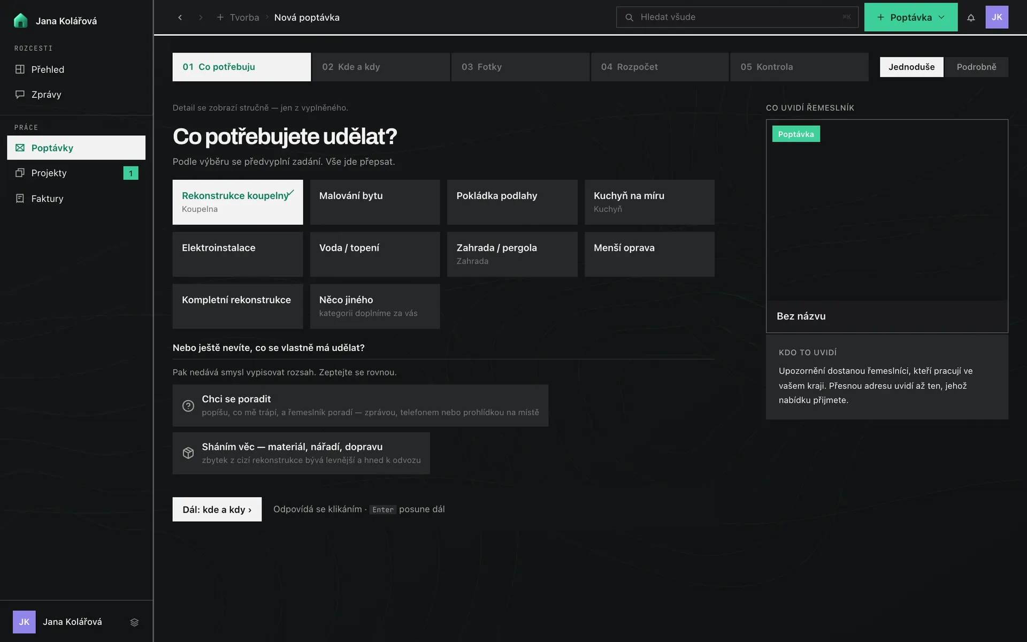Viewport: 1027px width, 642px height.
Task: Open Přehled dashboard icon in sidebar
Action: coord(20,69)
